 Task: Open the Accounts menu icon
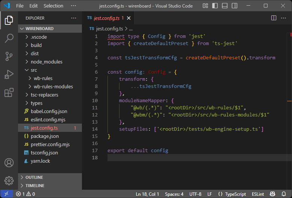[x=9, y=163]
